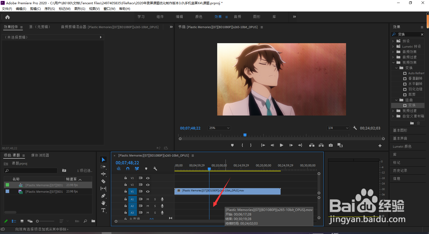Step forward one frame
The width and height of the screenshot is (429, 234).
pyautogui.click(x=291, y=145)
